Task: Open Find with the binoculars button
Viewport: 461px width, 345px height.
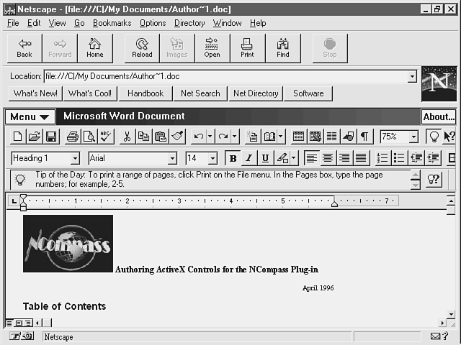Action: pos(283,48)
